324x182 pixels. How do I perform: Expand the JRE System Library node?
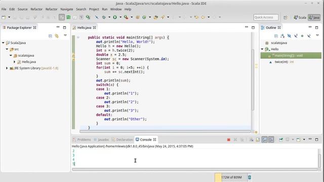coord(7,68)
